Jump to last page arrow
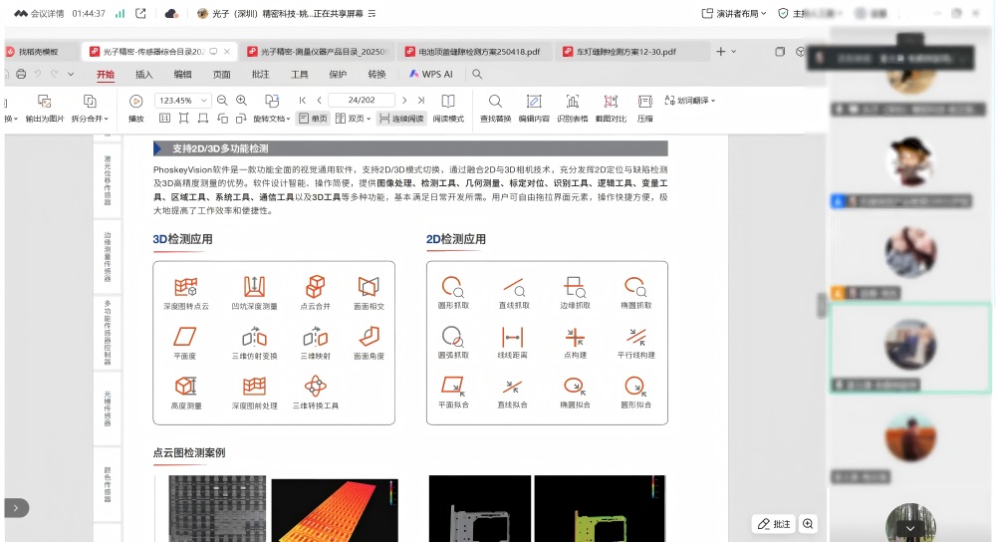This screenshot has width=996, height=542. point(420,100)
